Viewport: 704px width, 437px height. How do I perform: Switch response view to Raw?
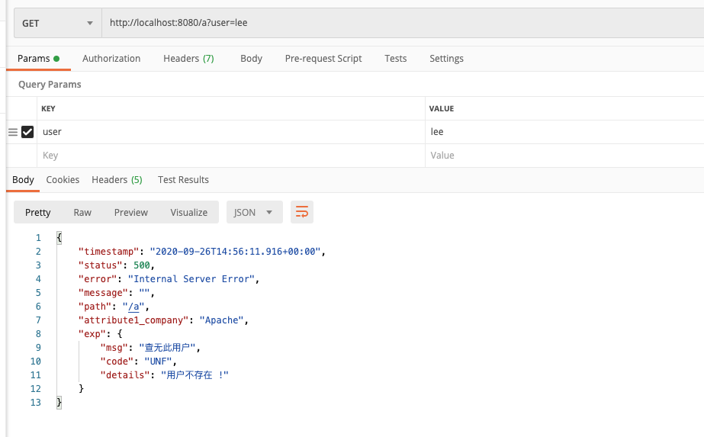[x=82, y=212]
